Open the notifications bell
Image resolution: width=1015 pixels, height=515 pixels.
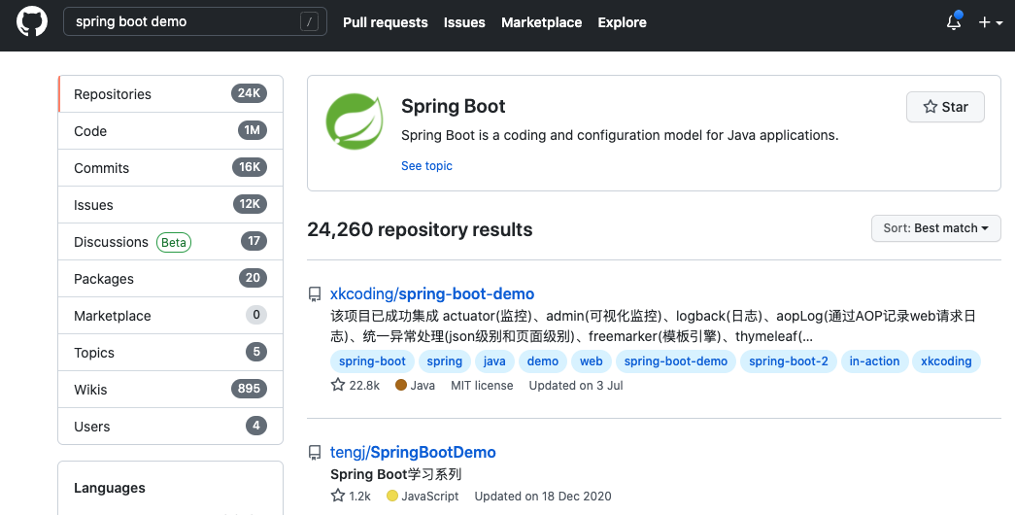[x=954, y=21]
